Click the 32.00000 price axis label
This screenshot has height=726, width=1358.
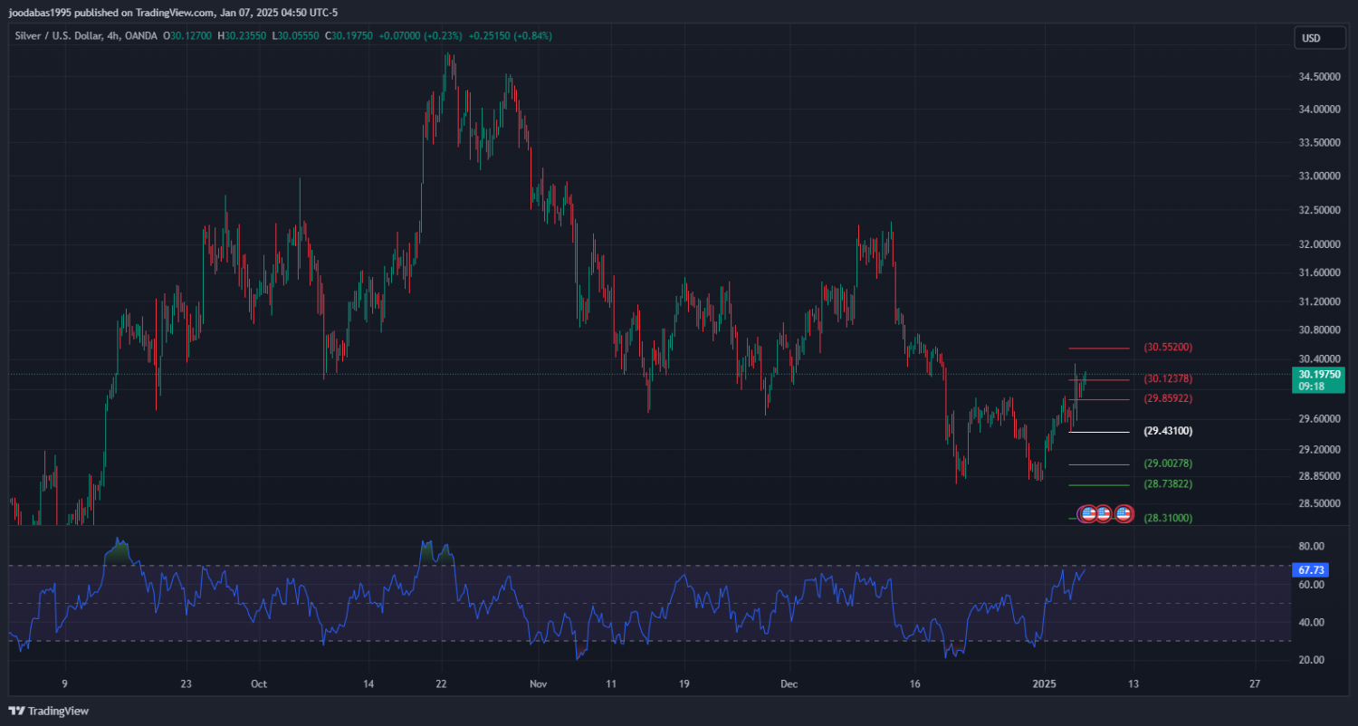pyautogui.click(x=1319, y=244)
